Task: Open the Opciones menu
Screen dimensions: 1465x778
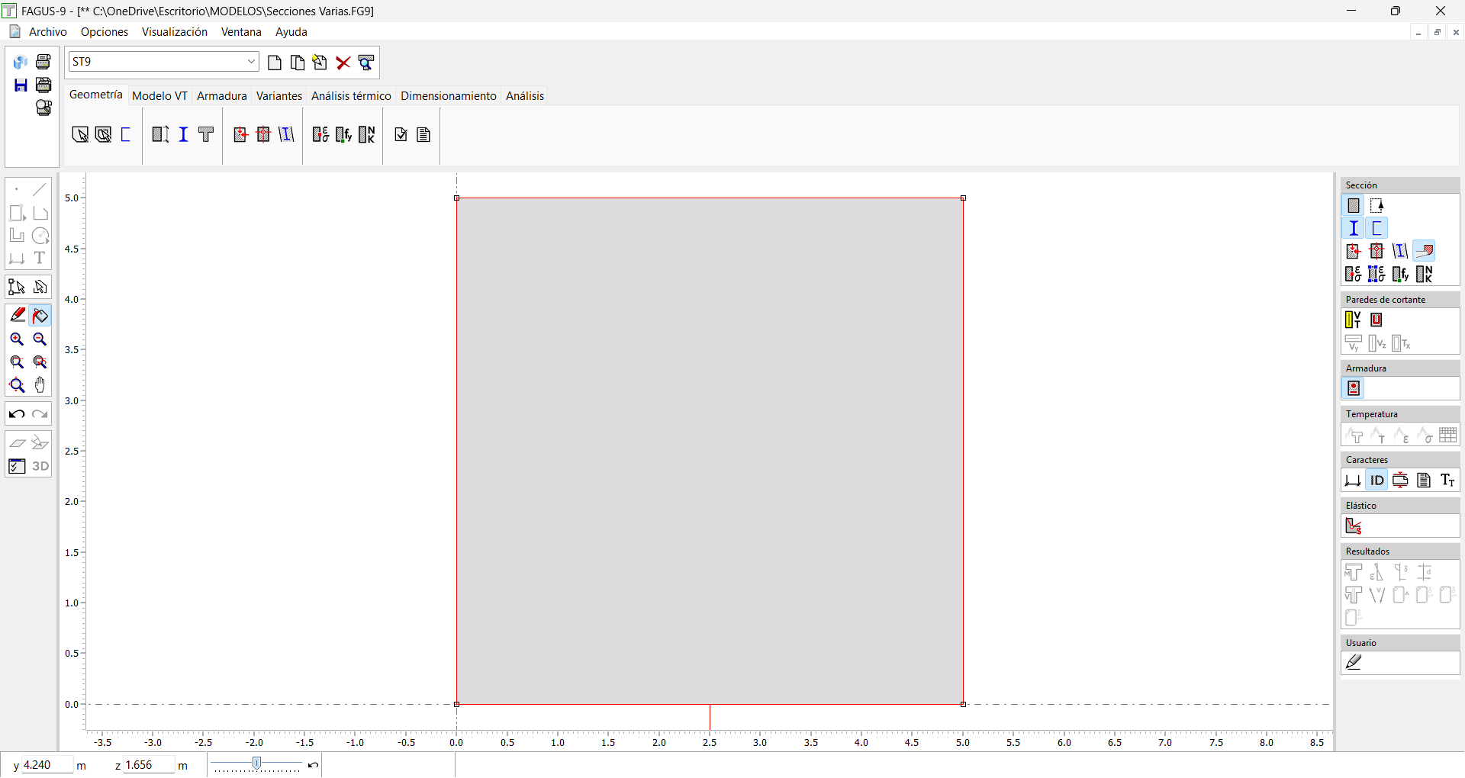Action: tap(105, 32)
